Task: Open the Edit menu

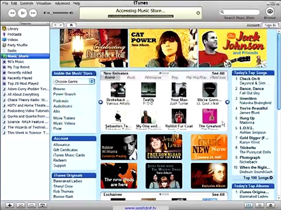Action: point(14,3)
